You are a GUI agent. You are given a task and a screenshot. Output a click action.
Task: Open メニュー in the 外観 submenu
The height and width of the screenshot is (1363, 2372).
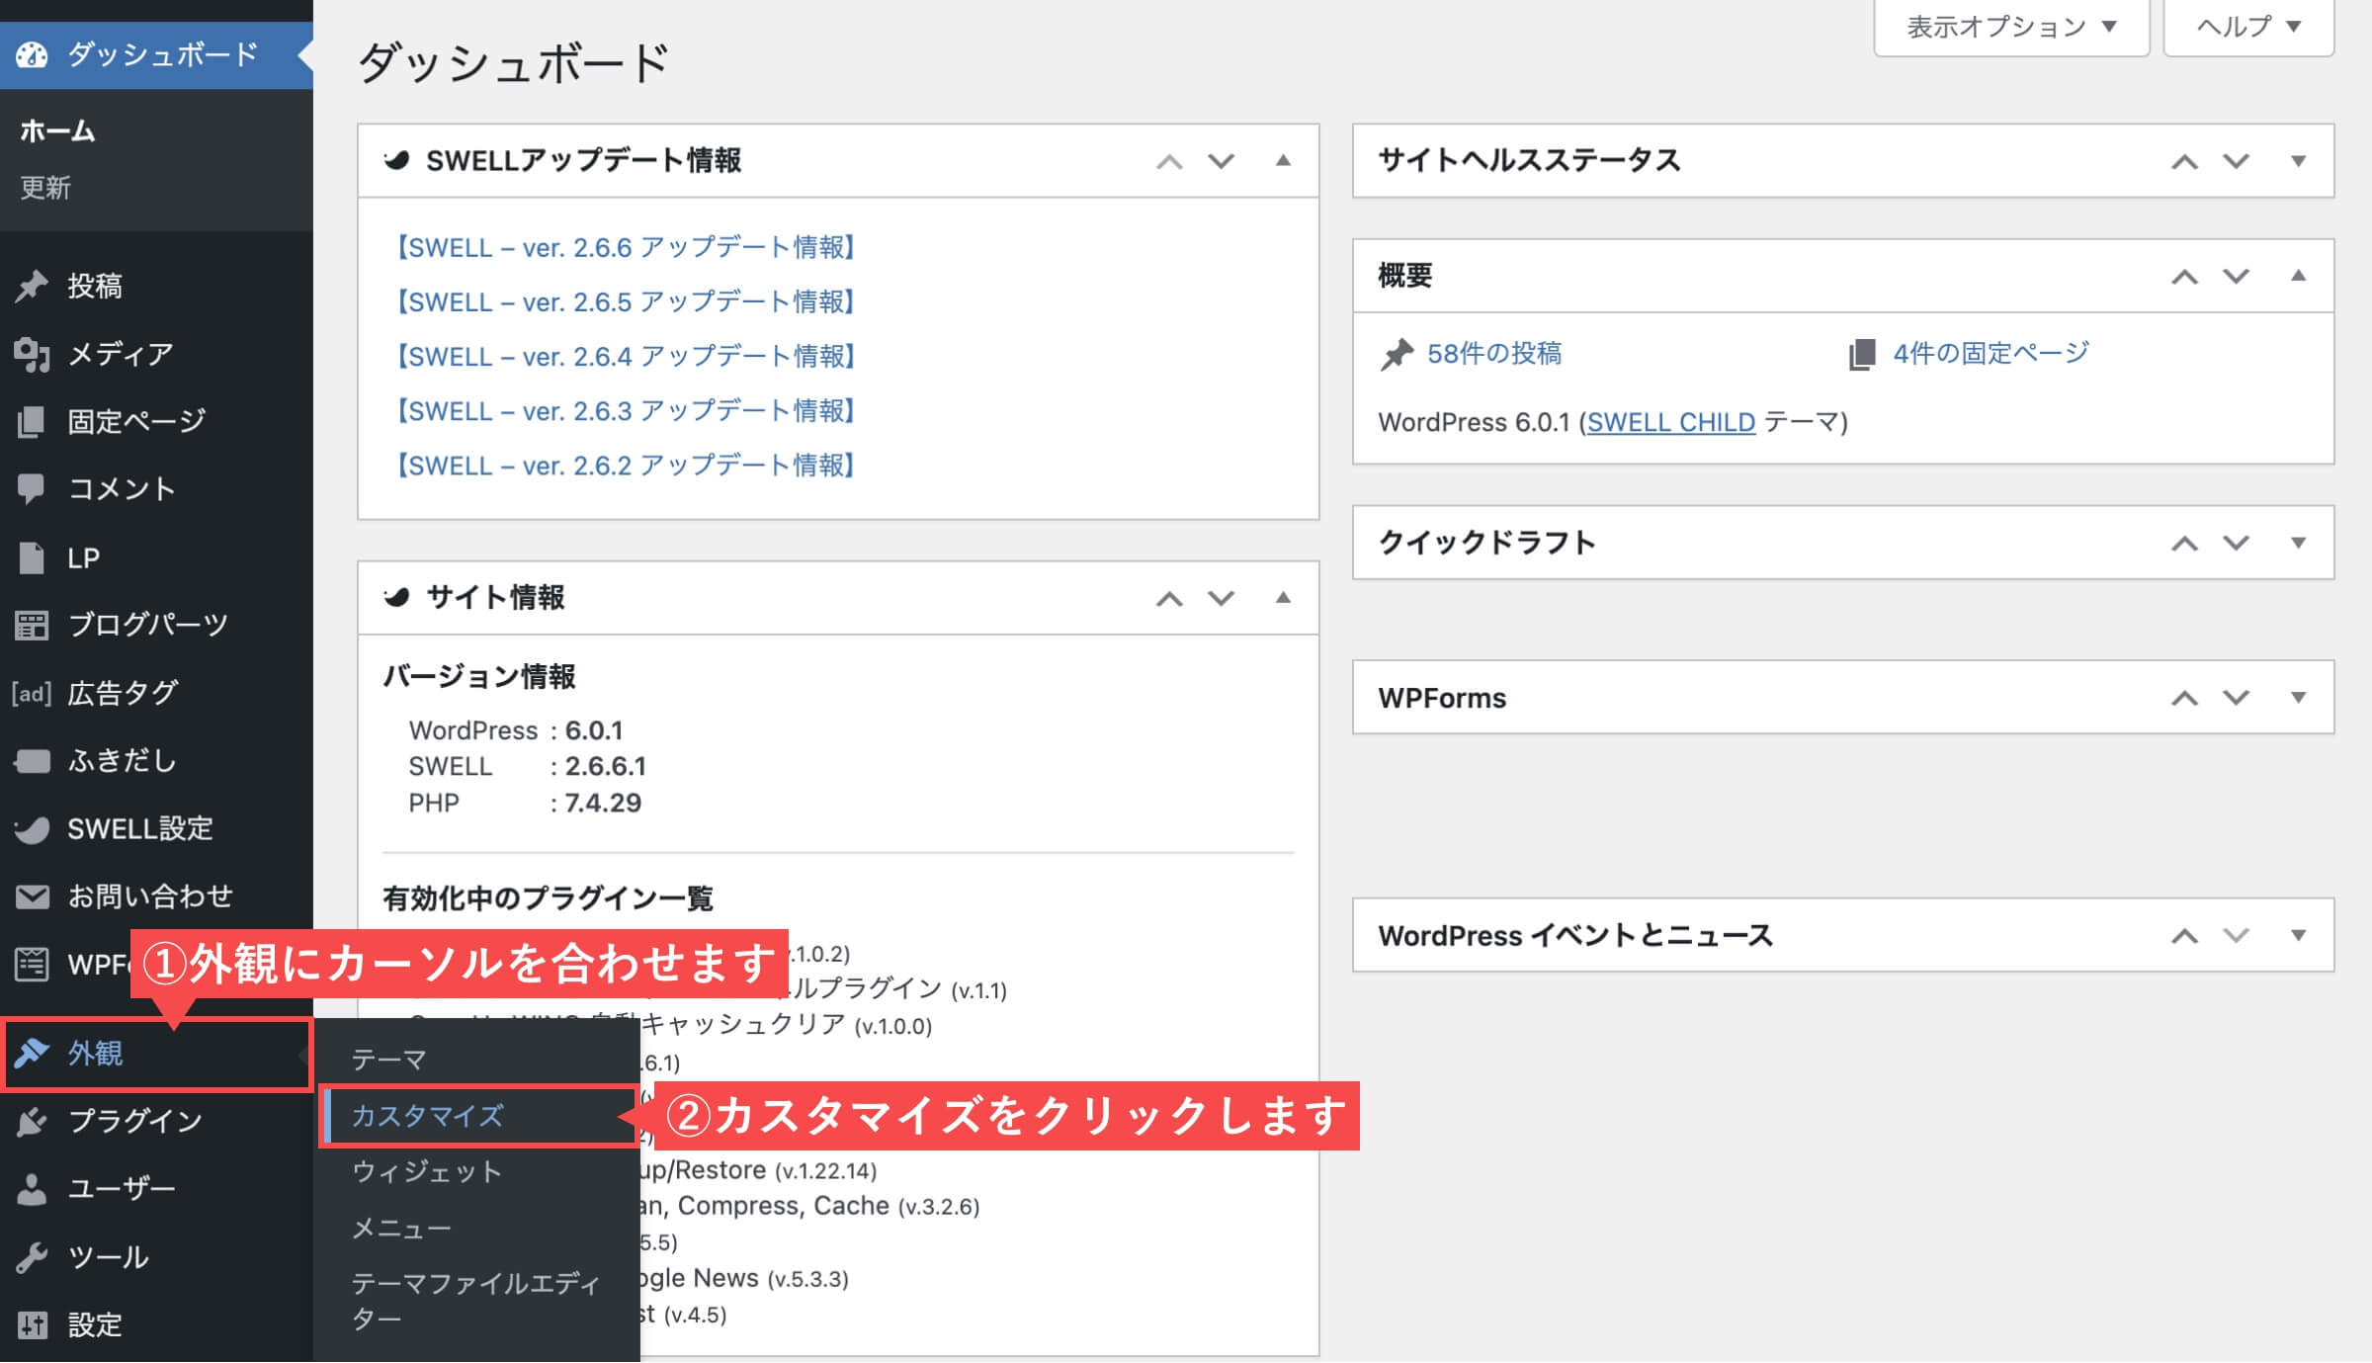pos(401,1229)
